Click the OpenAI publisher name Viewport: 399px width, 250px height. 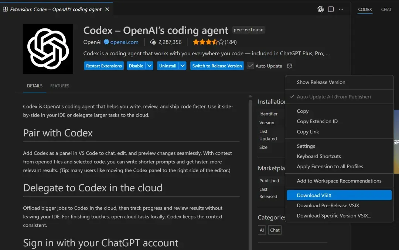click(92, 42)
